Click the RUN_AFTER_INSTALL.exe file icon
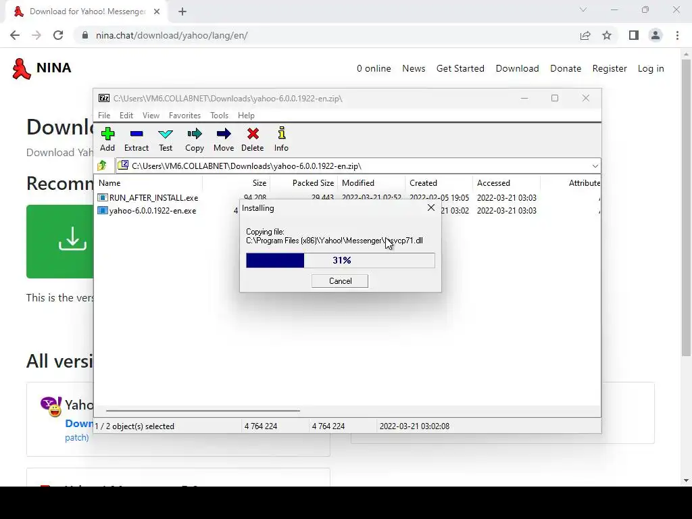 pos(103,198)
